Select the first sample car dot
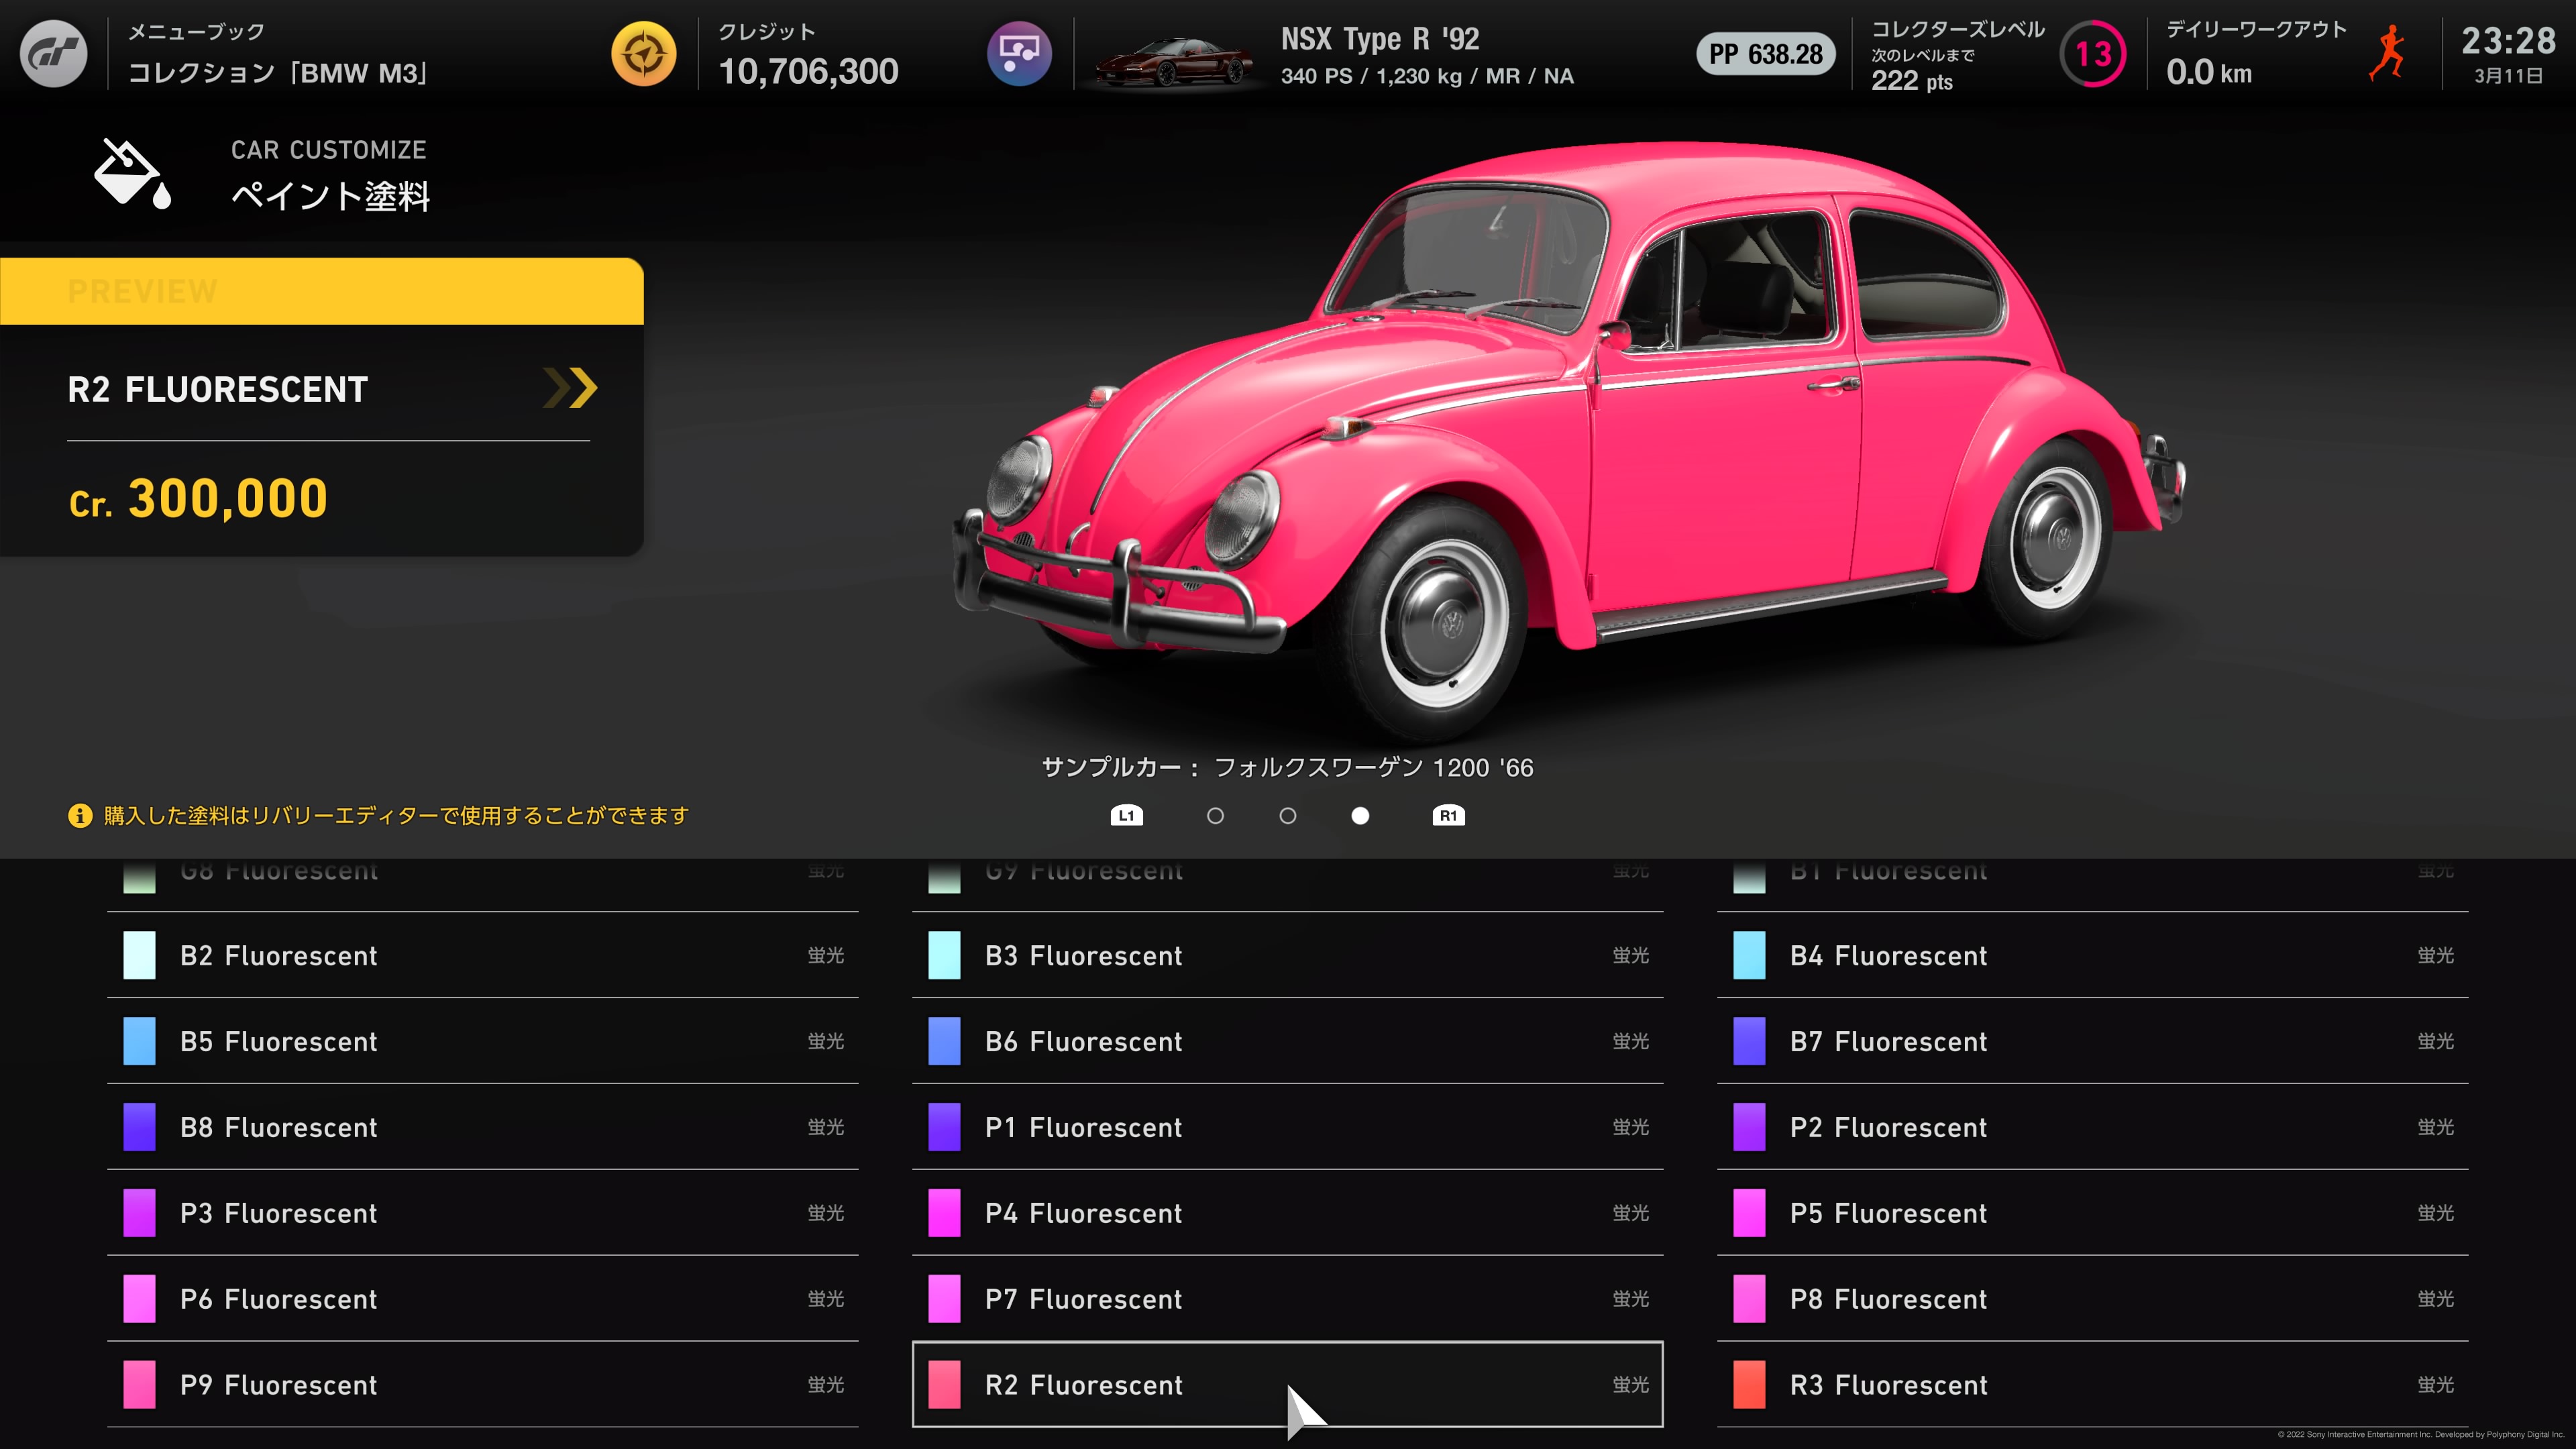The width and height of the screenshot is (2576, 1449). tap(1215, 816)
